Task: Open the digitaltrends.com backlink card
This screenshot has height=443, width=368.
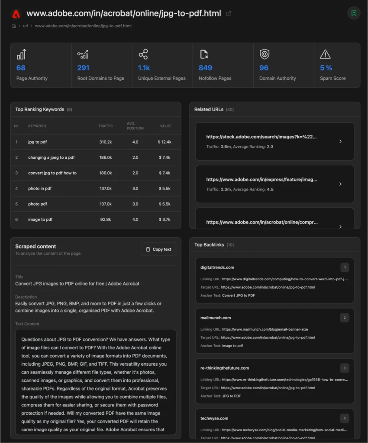Action: click(x=274, y=280)
